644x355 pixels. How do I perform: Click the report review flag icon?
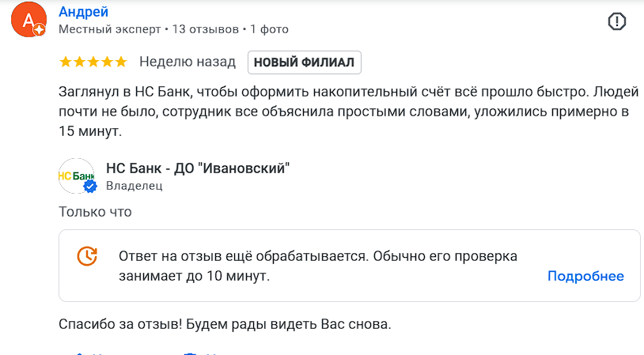coord(616,21)
